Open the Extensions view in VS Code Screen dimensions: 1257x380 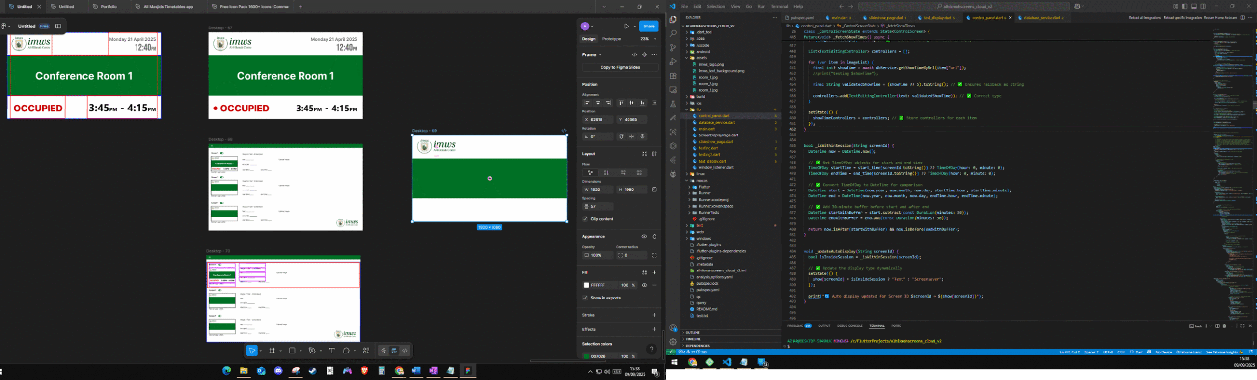coord(673,76)
